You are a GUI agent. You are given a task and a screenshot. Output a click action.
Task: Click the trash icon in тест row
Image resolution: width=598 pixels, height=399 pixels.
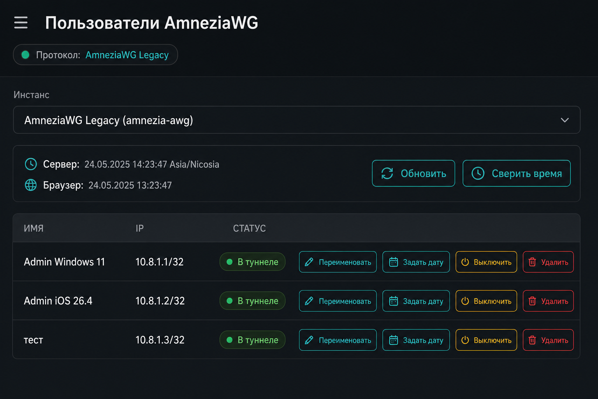pos(532,340)
